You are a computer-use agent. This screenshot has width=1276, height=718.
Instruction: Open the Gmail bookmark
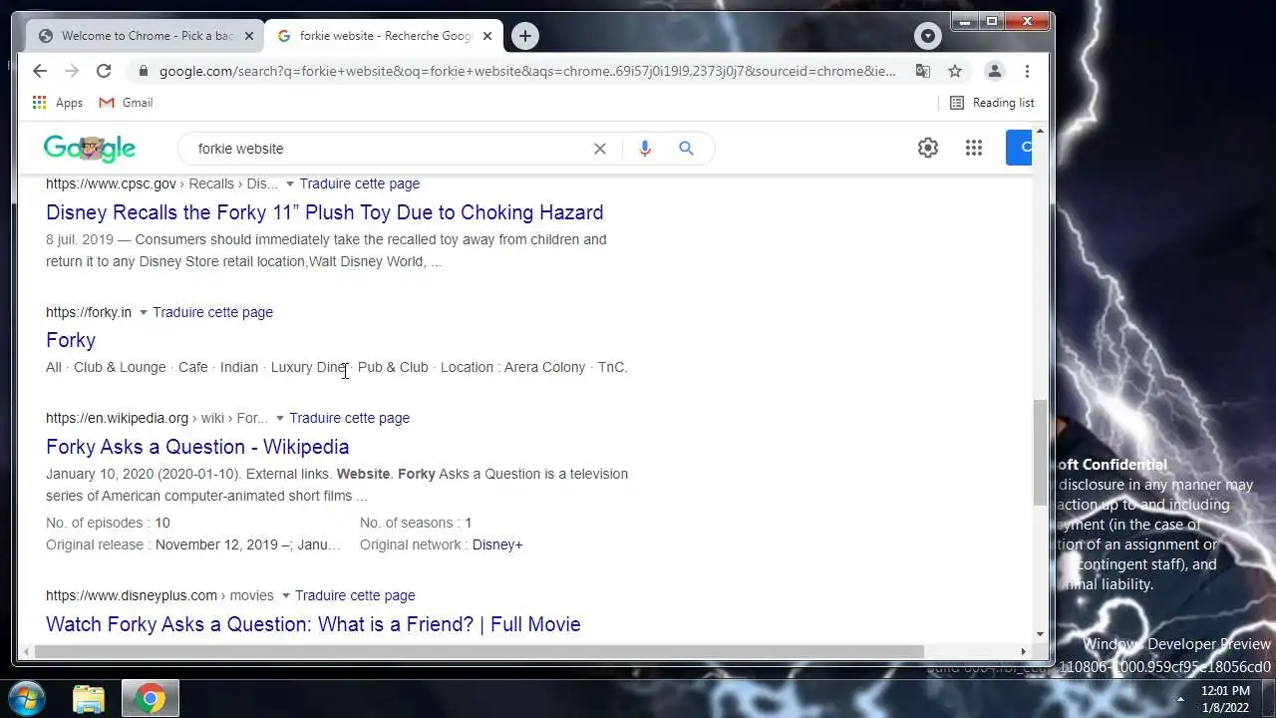pos(126,103)
